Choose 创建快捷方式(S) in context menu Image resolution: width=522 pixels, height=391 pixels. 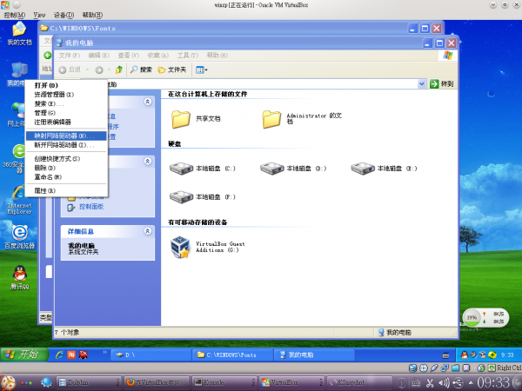click(x=66, y=159)
